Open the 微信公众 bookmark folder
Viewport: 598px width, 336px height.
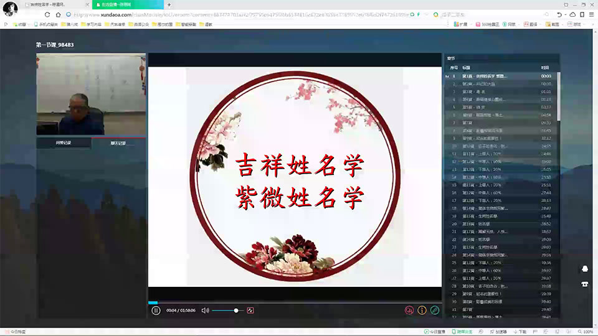pyautogui.click(x=138, y=24)
